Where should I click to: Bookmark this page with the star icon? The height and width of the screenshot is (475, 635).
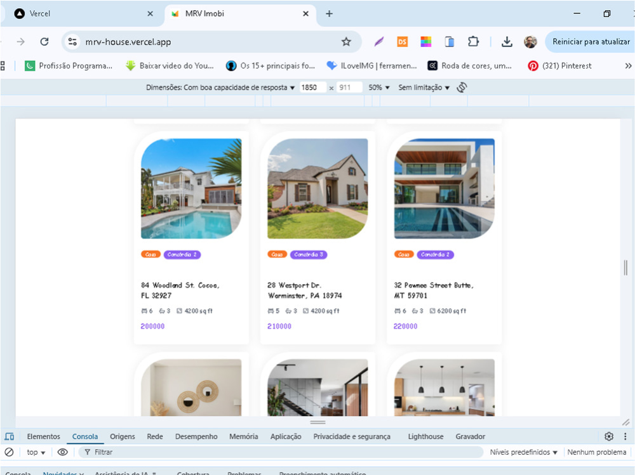pyautogui.click(x=346, y=42)
